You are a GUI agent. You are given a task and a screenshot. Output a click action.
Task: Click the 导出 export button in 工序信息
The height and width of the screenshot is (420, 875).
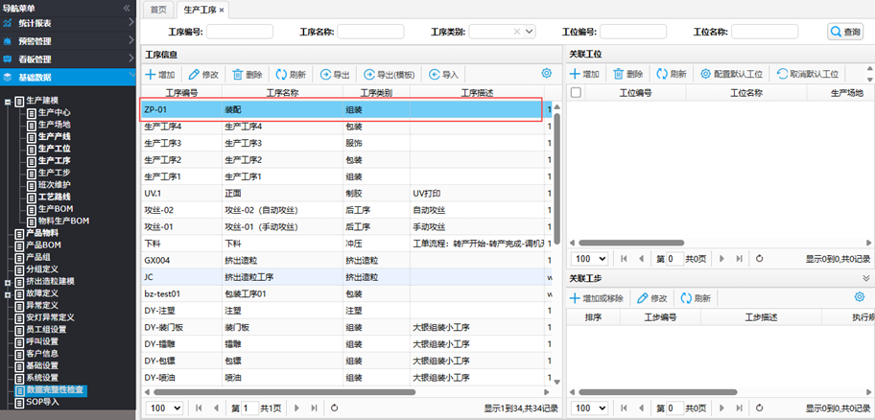335,74
